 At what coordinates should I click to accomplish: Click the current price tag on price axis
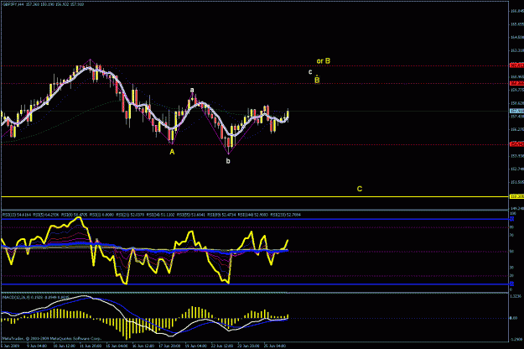516,111
